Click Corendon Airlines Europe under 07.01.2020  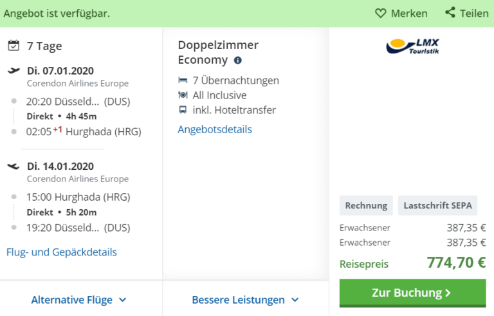click(78, 83)
